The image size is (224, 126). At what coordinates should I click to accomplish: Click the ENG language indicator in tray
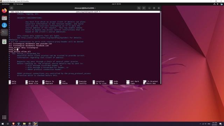pyautogui.click(x=209, y=124)
